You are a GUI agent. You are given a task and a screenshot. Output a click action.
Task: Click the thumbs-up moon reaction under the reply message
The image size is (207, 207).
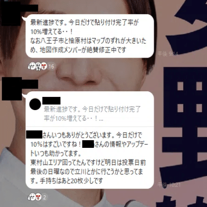click(x=32, y=197)
